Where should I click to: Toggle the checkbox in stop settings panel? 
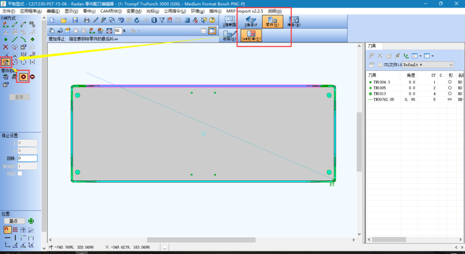pyautogui.click(x=20, y=173)
